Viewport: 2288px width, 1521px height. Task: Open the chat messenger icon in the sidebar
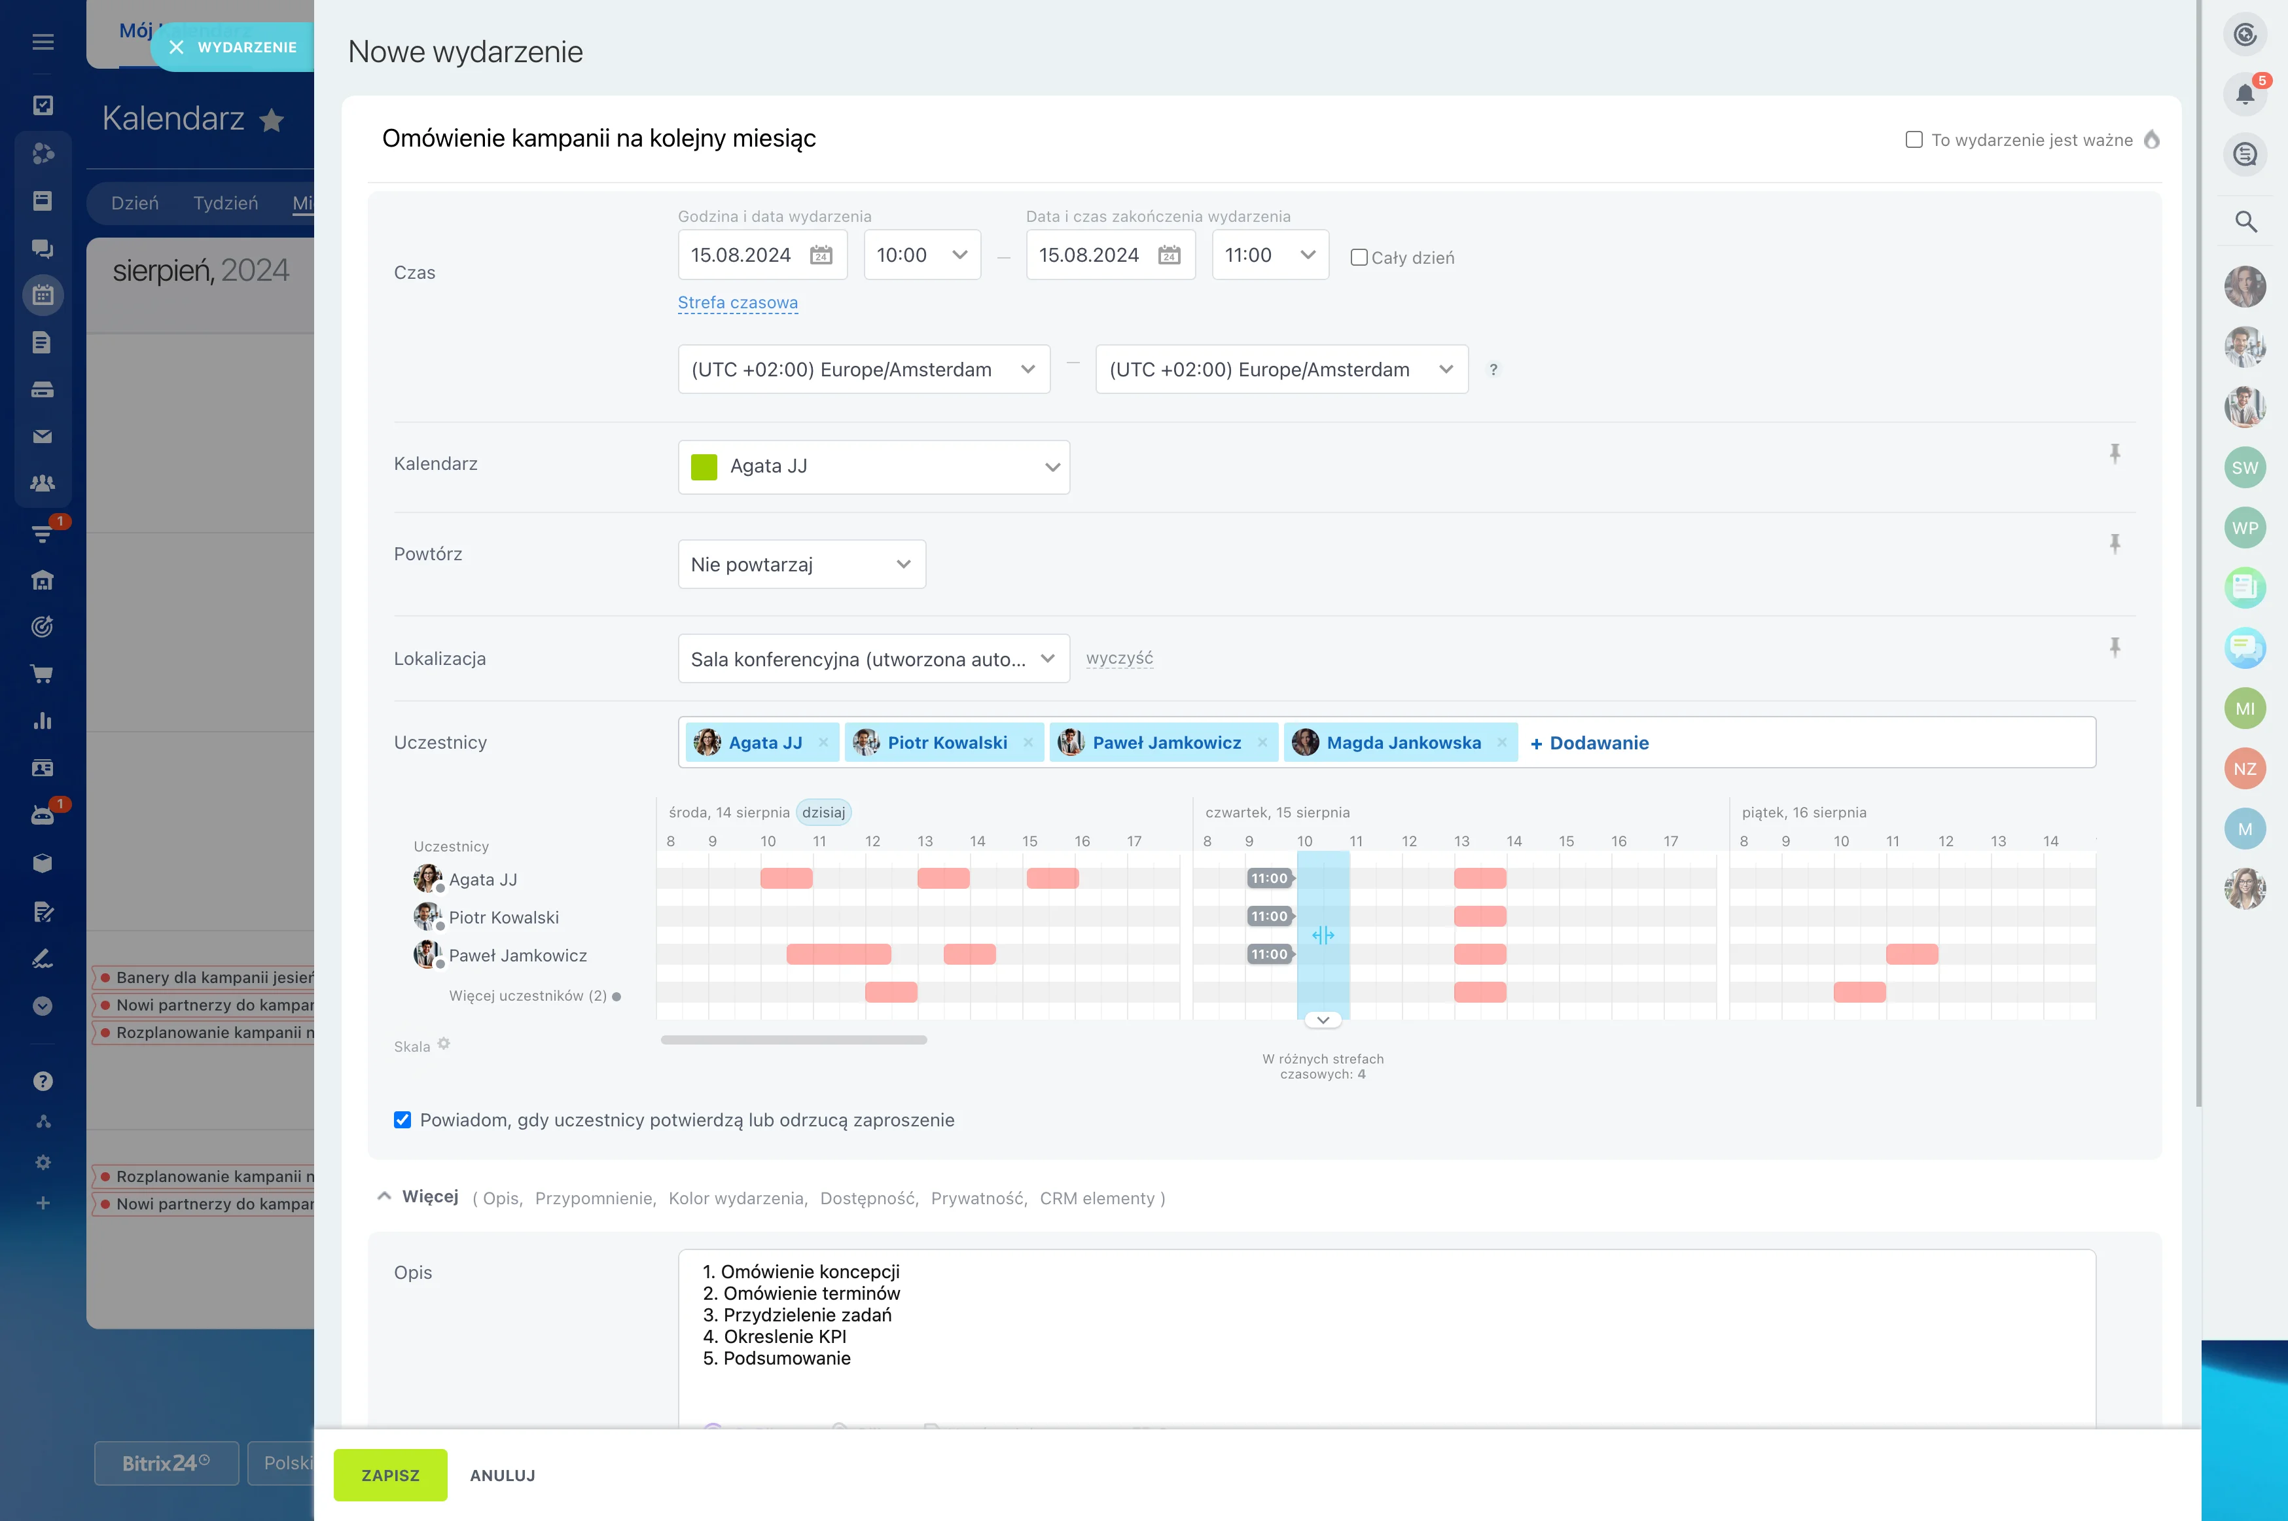[43, 248]
